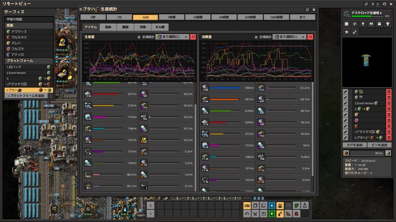The height and width of the screenshot is (222, 396).
Task: Click the 327/m row in production list
Action: pyautogui.click(x=110, y=94)
